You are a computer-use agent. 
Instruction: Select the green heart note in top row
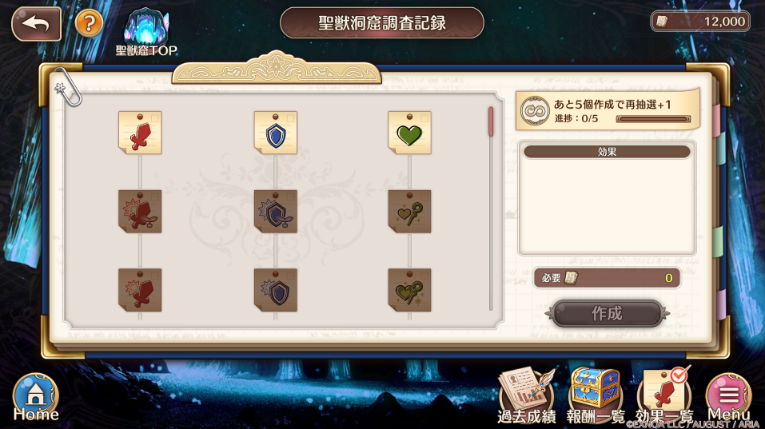pyautogui.click(x=410, y=133)
